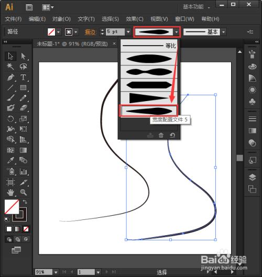Click the fill color swatch in control bar
The width and height of the screenshot is (262, 277).
51,32
